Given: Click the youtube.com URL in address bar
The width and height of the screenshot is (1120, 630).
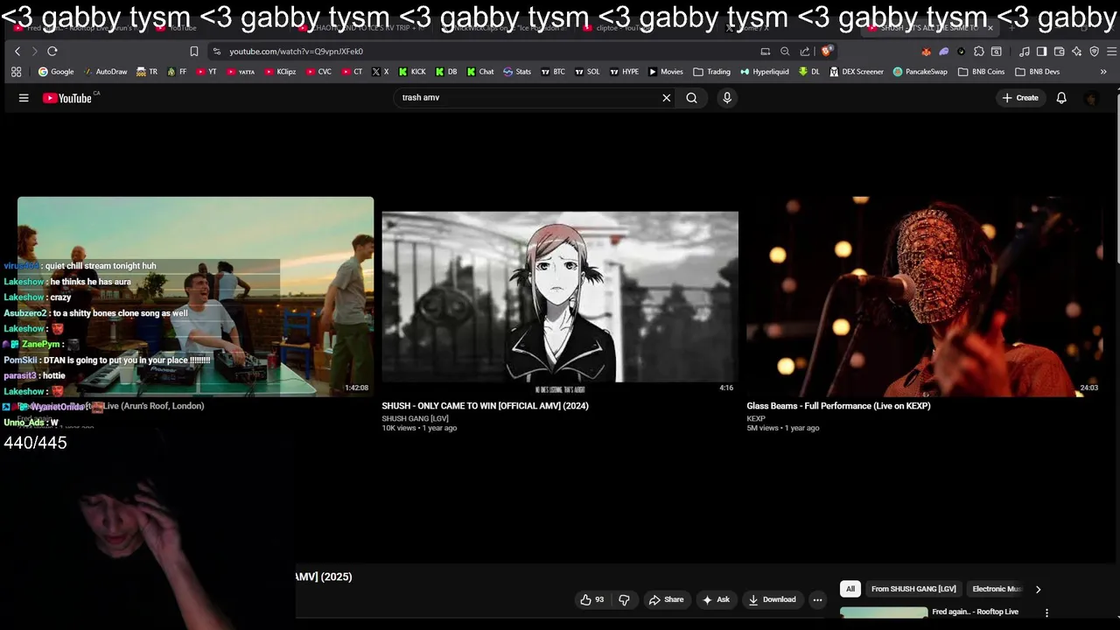Looking at the screenshot, I should [296, 52].
